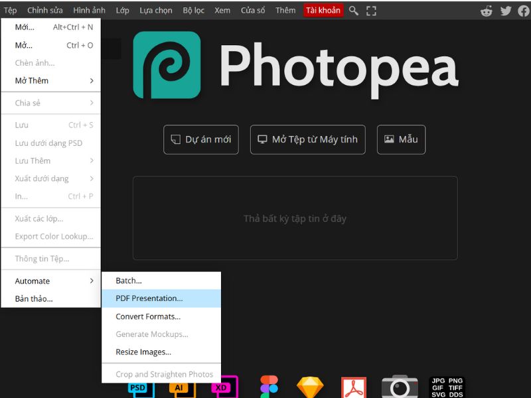
Task: Choose Resize Images... in submenu
Action: coord(161,352)
